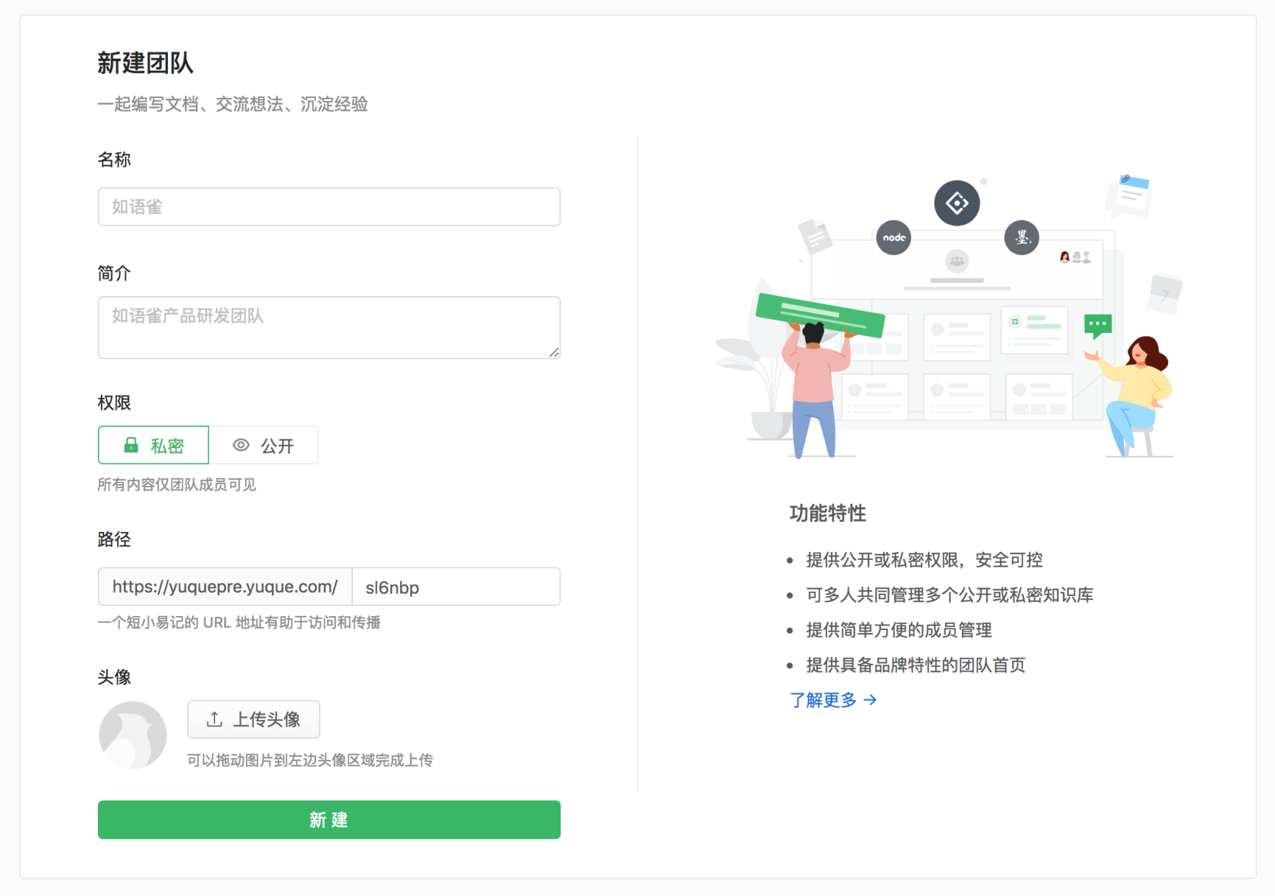The width and height of the screenshot is (1275, 896).
Task: Click the green chat bubble icon
Action: pyautogui.click(x=1098, y=325)
